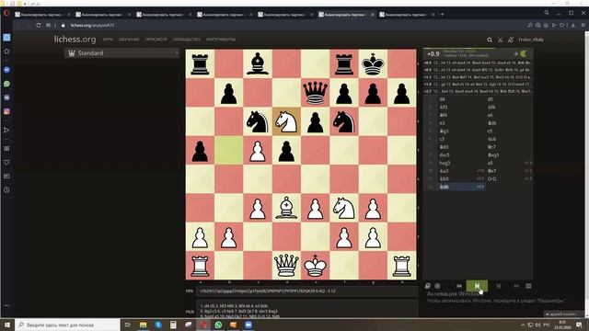
Task: Open My Flow arrow icon in sidebar
Action: tap(6, 130)
